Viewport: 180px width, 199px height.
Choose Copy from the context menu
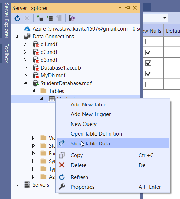113,155
